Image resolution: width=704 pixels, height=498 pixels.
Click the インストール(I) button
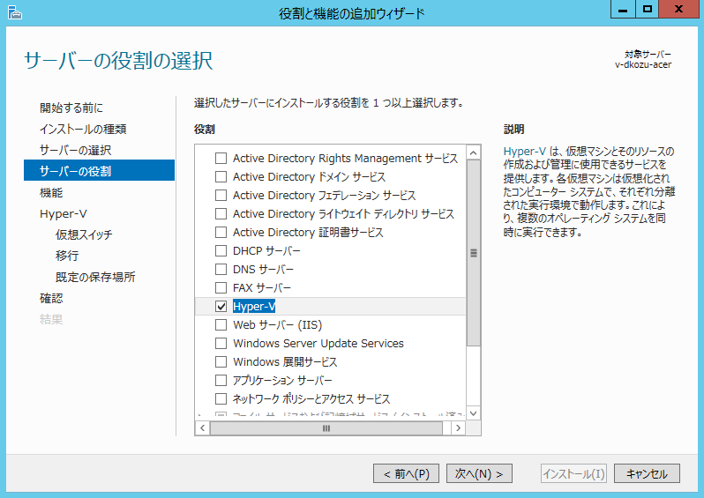[x=573, y=473]
